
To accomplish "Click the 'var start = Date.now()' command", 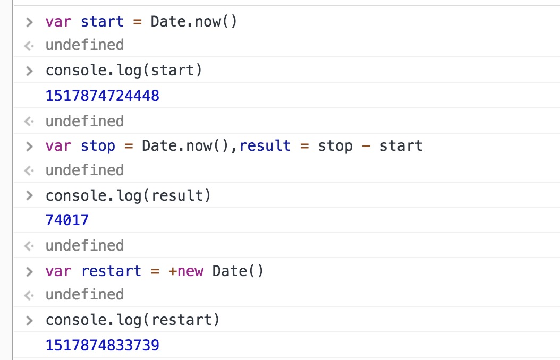I will tap(141, 22).
